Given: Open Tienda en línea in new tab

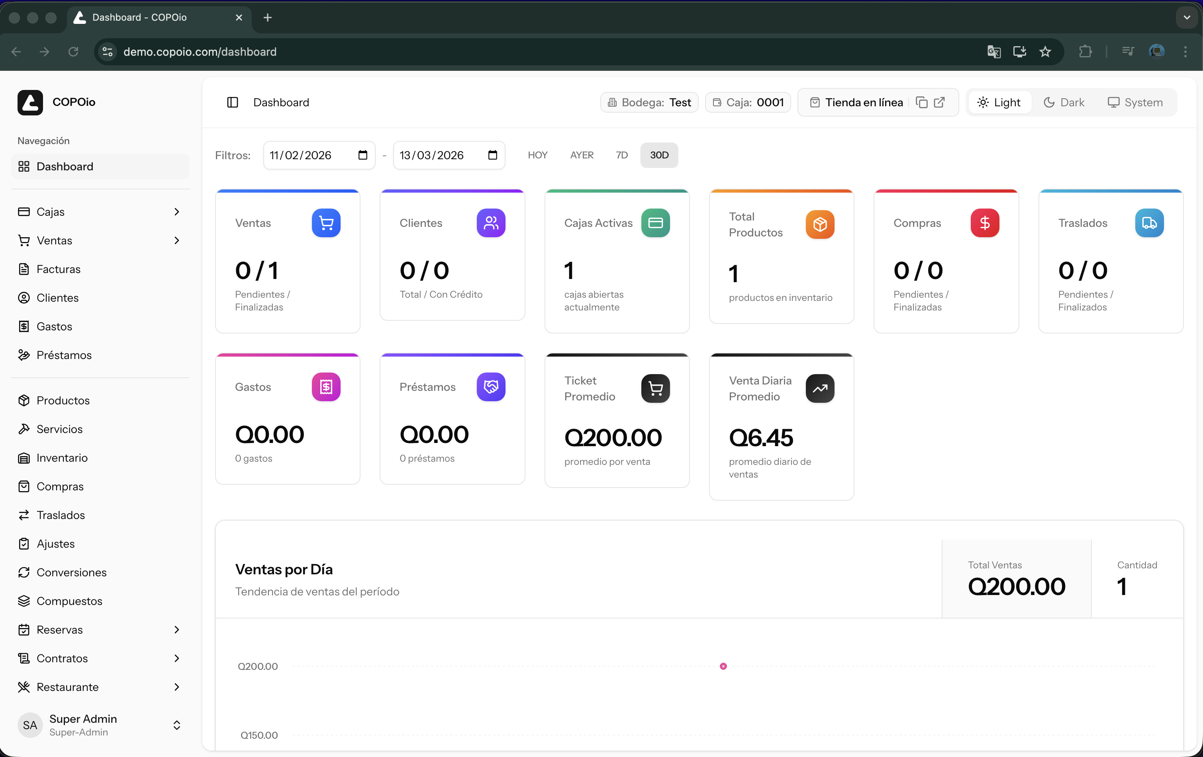Looking at the screenshot, I should point(939,102).
